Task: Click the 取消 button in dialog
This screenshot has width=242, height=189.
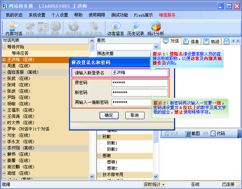Action: (135, 115)
